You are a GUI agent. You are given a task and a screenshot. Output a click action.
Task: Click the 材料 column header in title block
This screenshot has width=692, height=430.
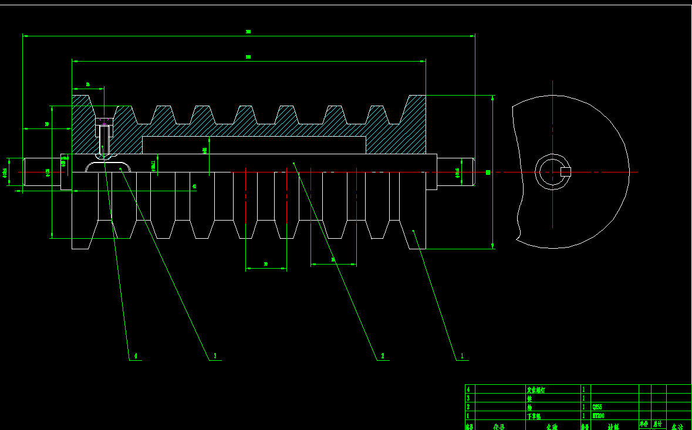613,427
